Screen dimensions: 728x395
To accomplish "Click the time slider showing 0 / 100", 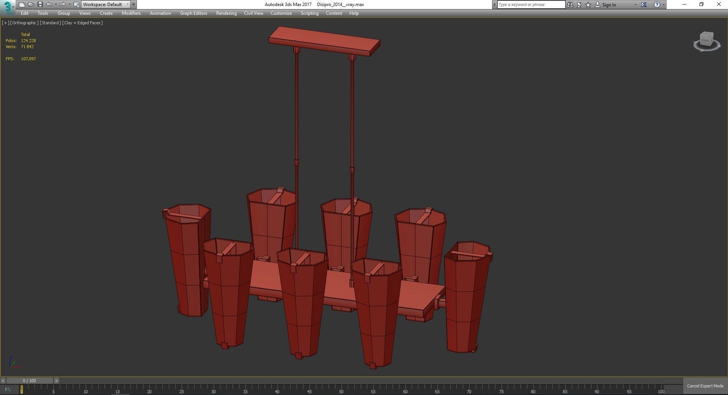I will pyautogui.click(x=30, y=381).
